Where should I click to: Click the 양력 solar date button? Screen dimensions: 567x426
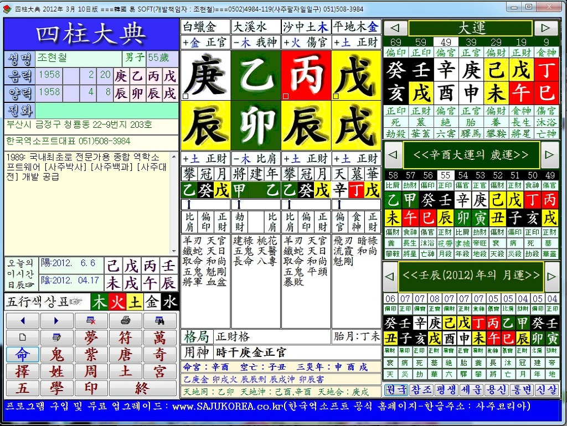(x=20, y=93)
